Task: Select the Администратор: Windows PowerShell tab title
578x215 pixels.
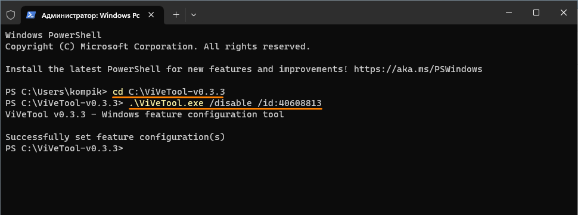Action: click(x=91, y=15)
